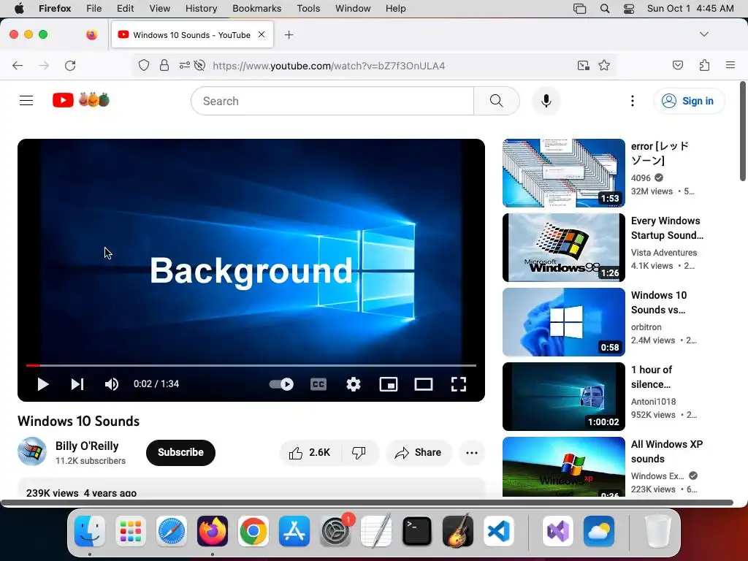
Task: Open error [レッドゾーン] video thumbnail
Action: coord(563,172)
